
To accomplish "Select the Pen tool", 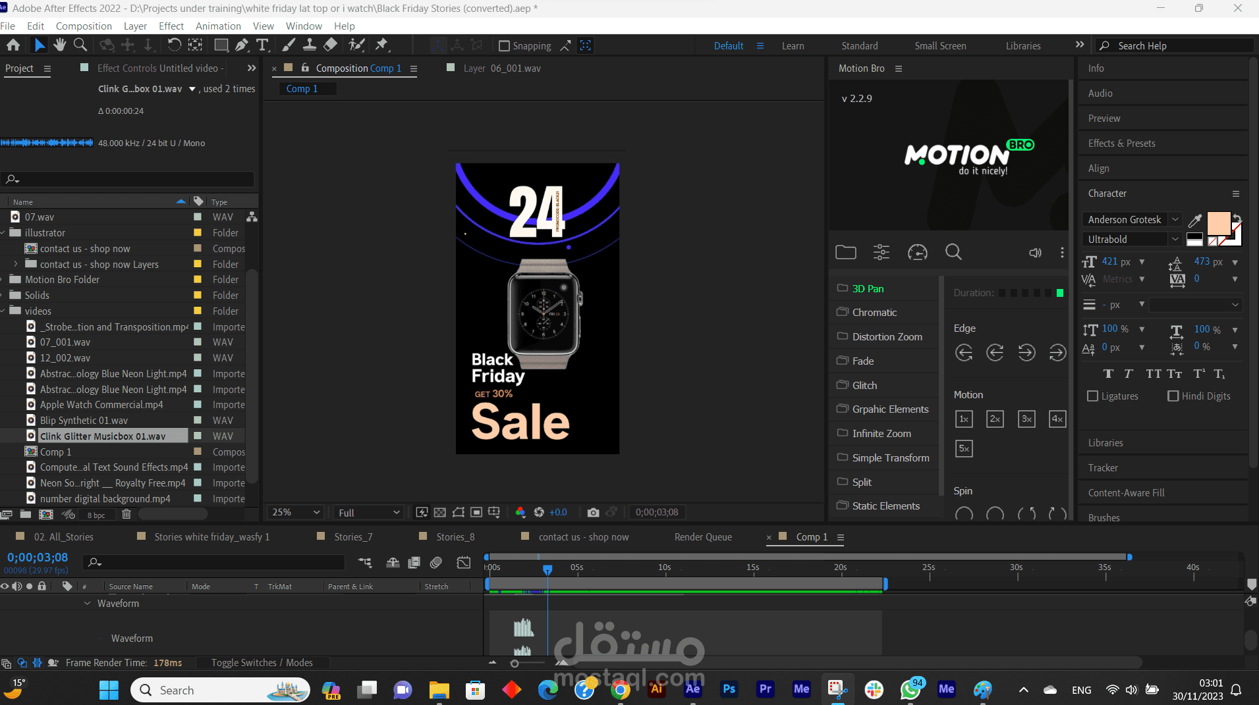I will (242, 45).
